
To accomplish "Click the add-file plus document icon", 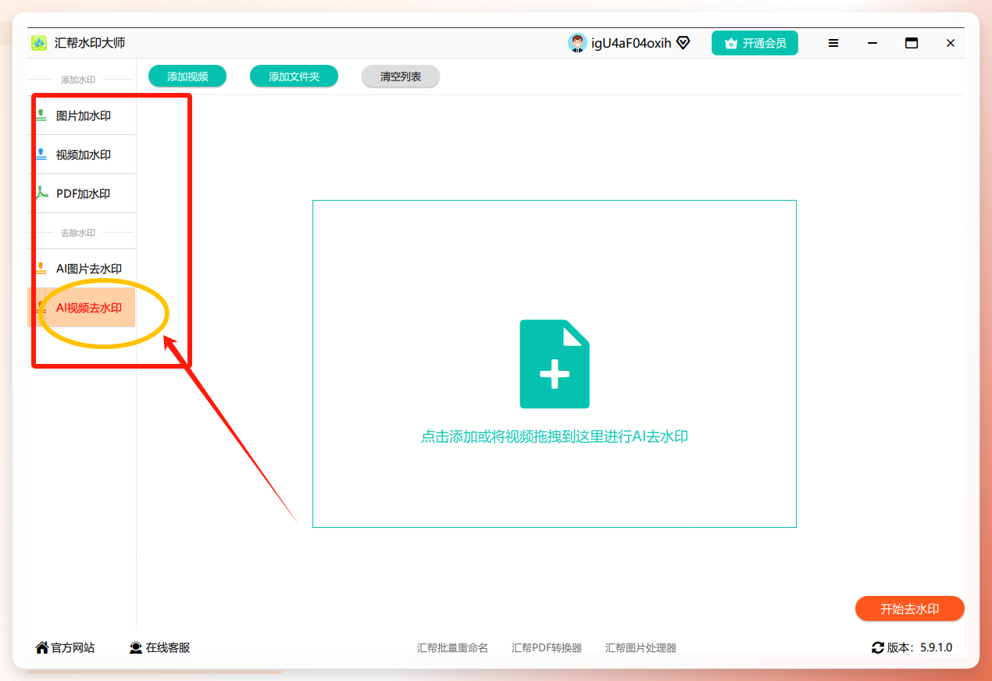I will click(x=555, y=364).
